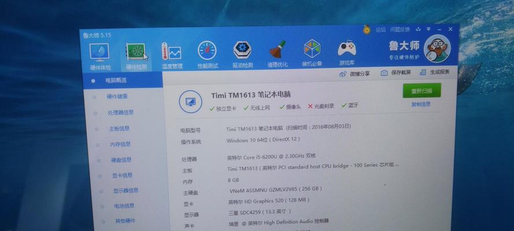
Task: Click the 显卡 row label
Action: point(188,204)
